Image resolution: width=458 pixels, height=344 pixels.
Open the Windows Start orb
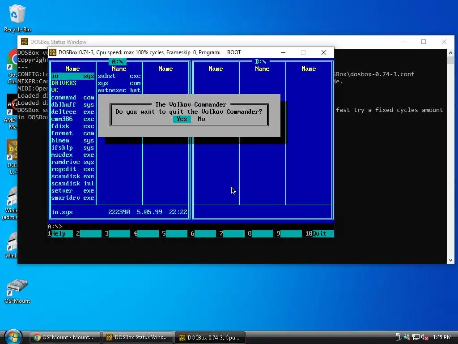13,337
